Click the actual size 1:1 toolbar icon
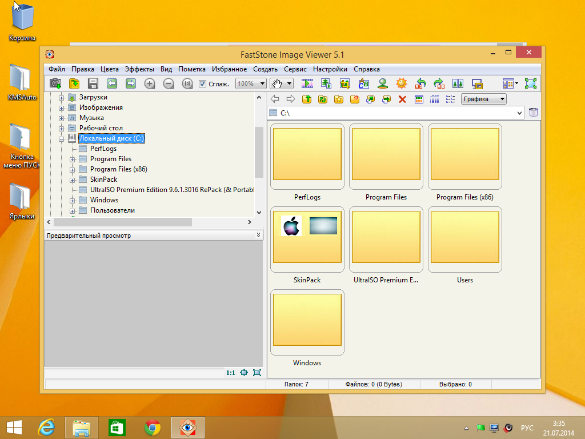Screen dimensions: 585x439 (x=187, y=83)
